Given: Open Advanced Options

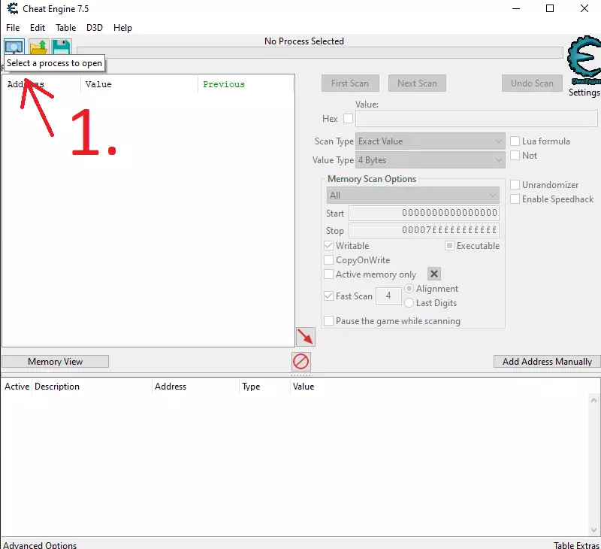Looking at the screenshot, I should tap(40, 544).
